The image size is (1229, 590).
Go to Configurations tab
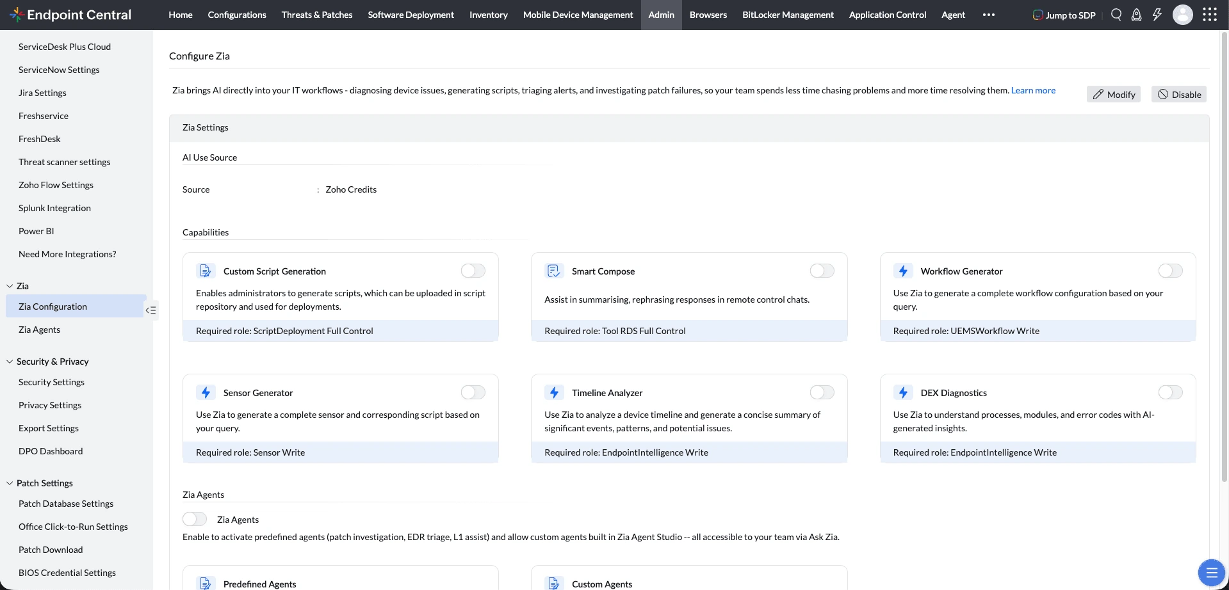click(237, 15)
